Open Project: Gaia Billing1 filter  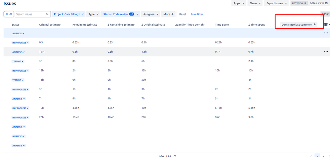pos(68,14)
